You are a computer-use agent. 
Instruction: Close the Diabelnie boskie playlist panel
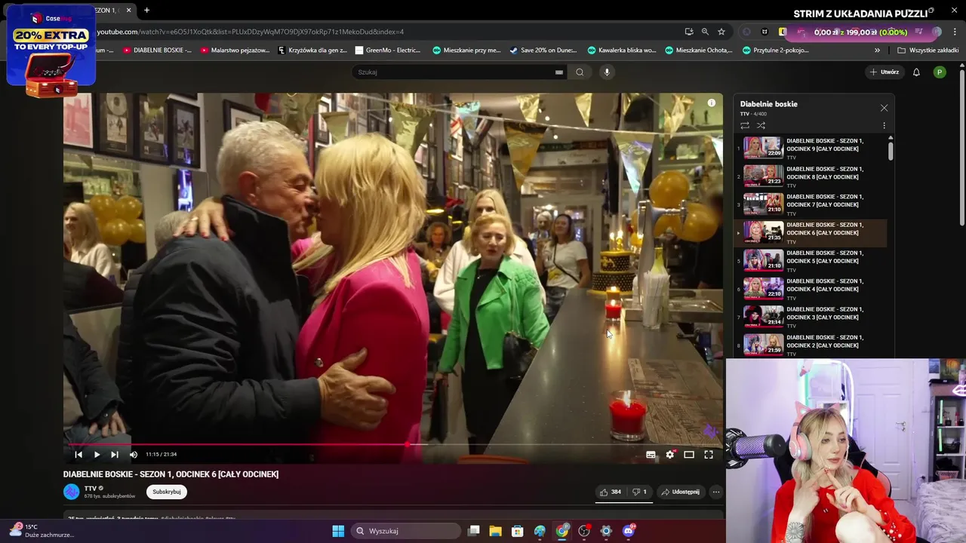pyautogui.click(x=884, y=108)
